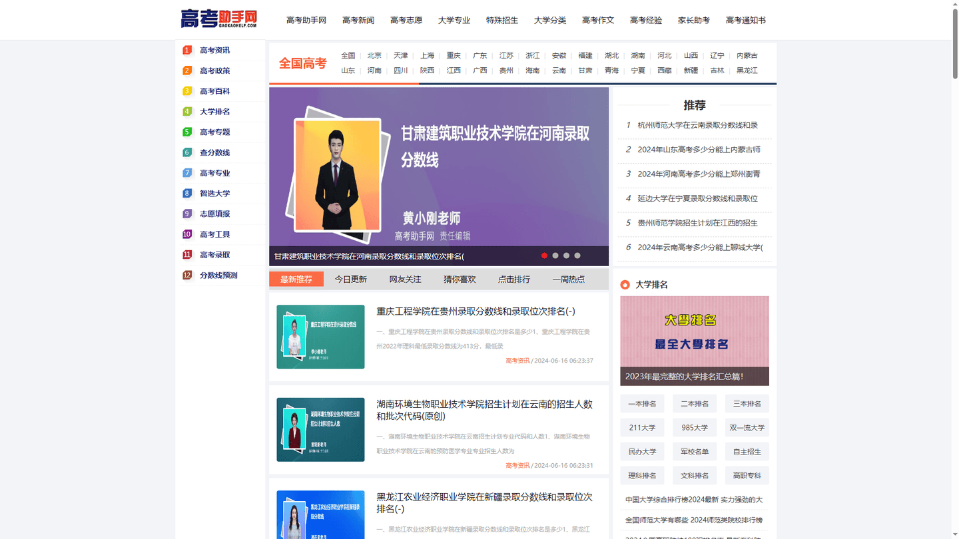Open 高考百科 in left sidebar
The height and width of the screenshot is (539, 959).
[x=215, y=91]
